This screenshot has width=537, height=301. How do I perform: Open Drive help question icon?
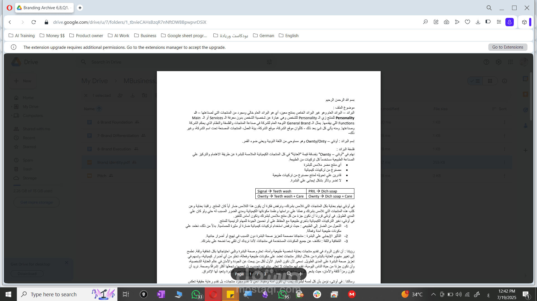(x=486, y=62)
